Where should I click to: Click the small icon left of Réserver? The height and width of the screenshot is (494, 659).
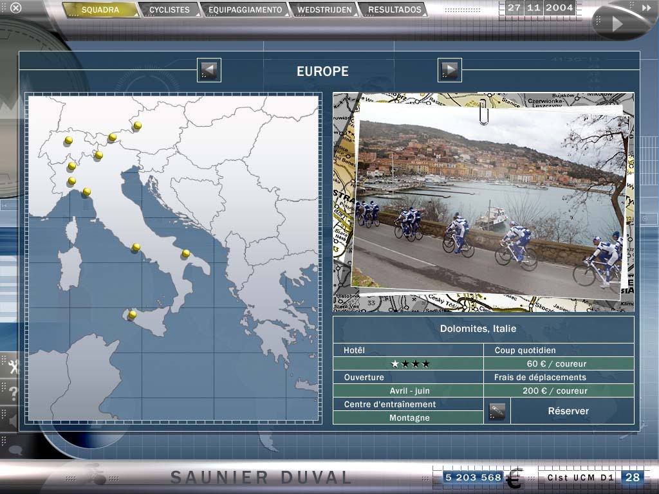click(x=497, y=412)
